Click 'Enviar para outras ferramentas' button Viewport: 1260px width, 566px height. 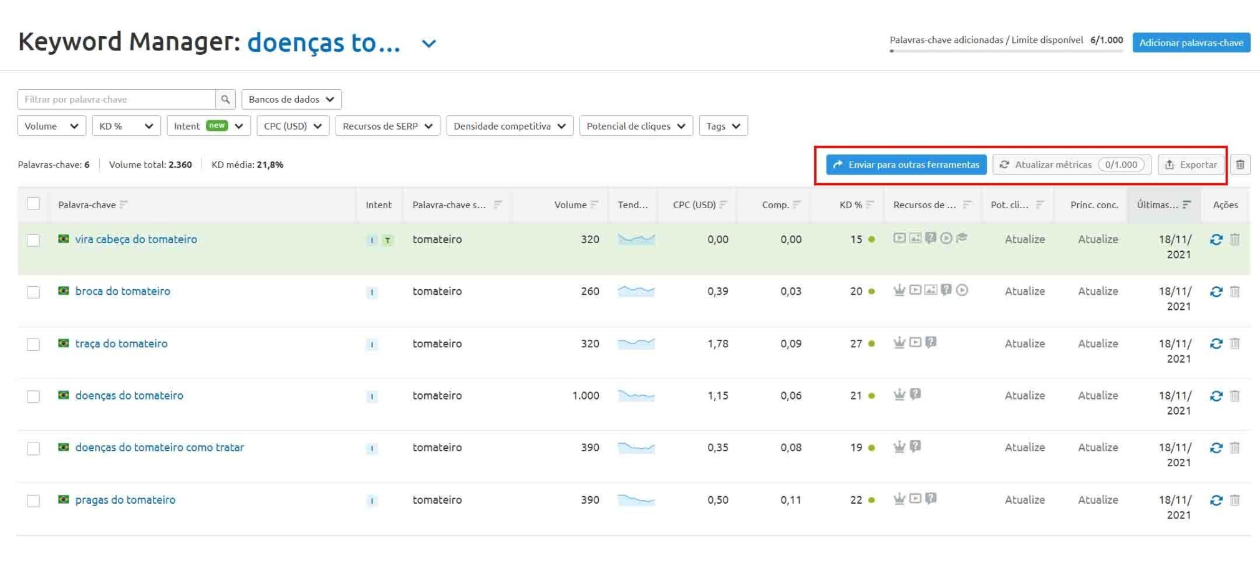(x=906, y=165)
